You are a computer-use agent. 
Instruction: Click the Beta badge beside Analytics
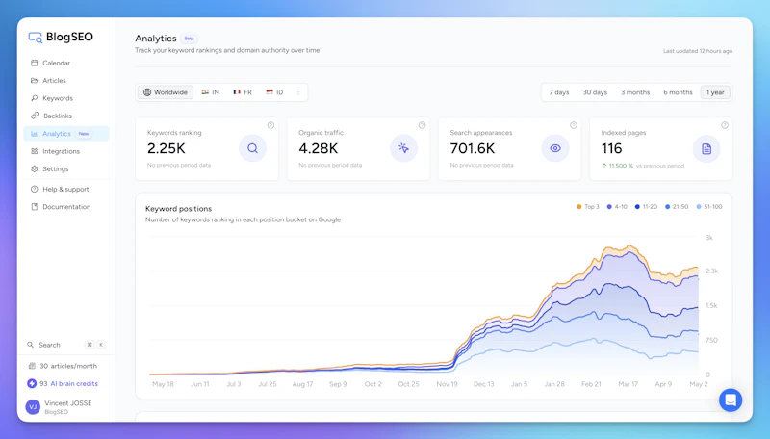pos(189,39)
